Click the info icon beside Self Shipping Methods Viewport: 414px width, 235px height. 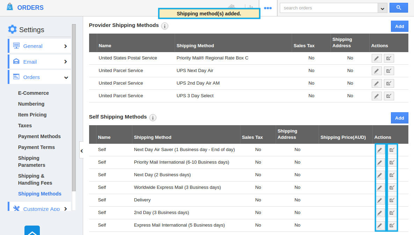pos(153,117)
